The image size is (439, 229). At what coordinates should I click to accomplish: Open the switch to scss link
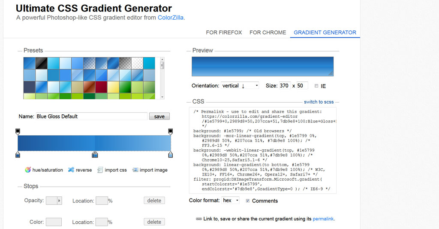[319, 102]
